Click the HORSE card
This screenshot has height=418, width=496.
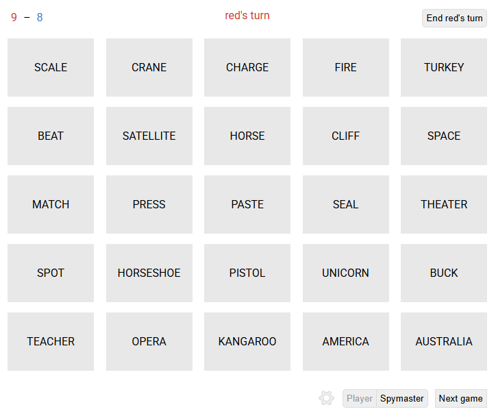coord(247,136)
